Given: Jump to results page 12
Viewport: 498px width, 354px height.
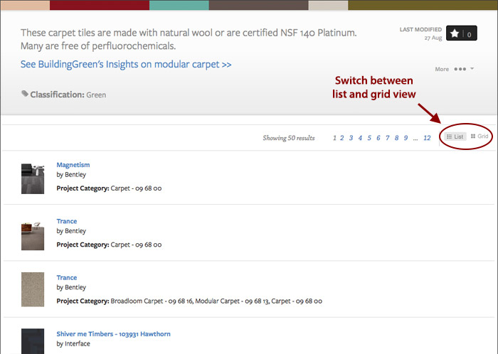Looking at the screenshot, I should pos(427,138).
